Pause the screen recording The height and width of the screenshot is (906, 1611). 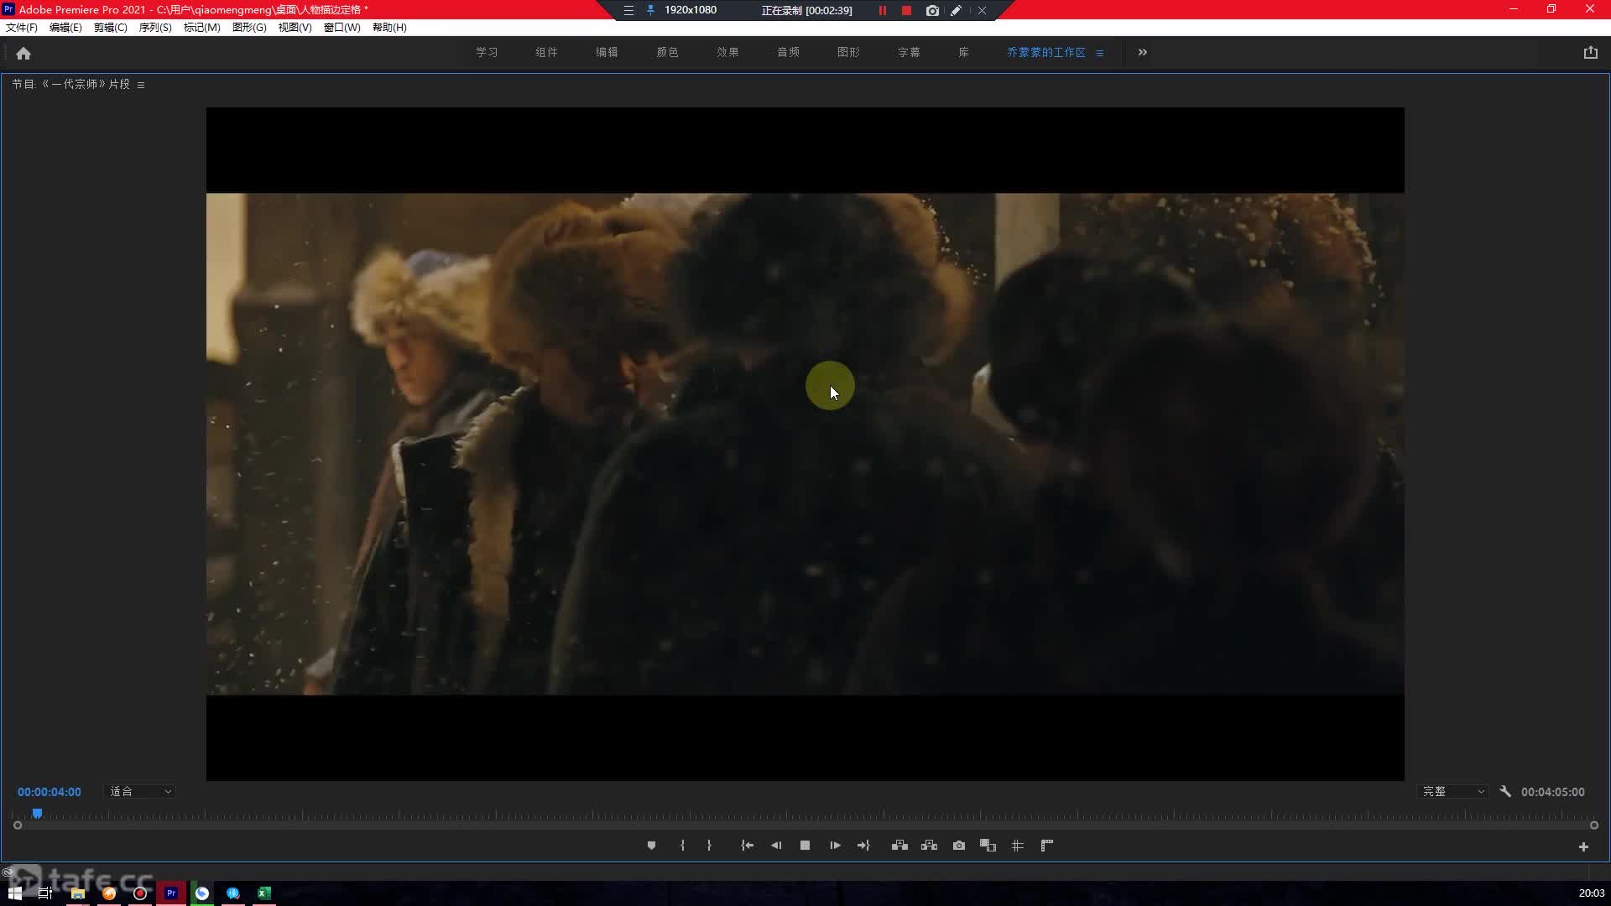[883, 10]
